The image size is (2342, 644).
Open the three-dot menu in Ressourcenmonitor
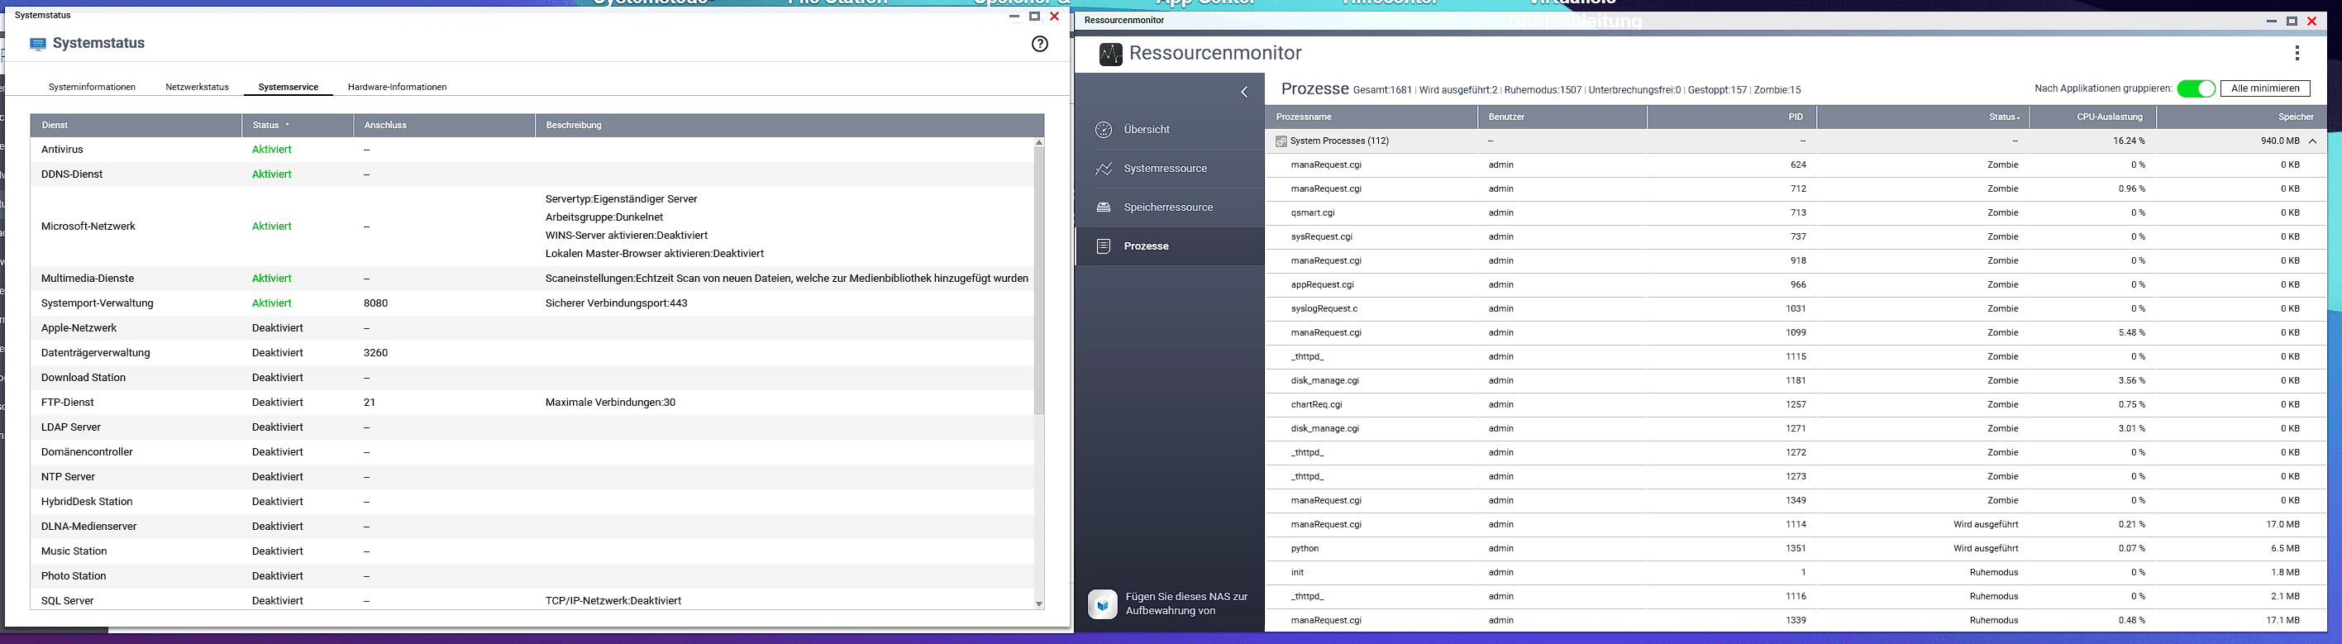pyautogui.click(x=2297, y=53)
